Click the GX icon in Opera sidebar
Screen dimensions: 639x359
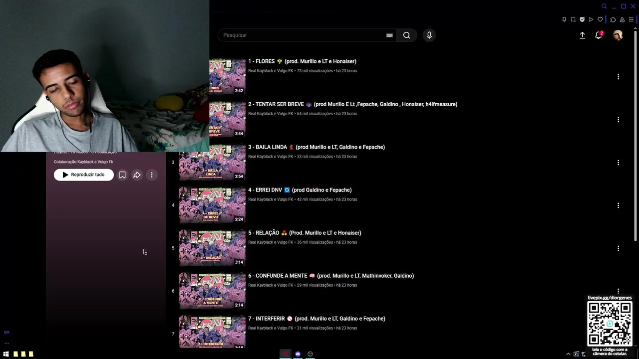pos(6,332)
